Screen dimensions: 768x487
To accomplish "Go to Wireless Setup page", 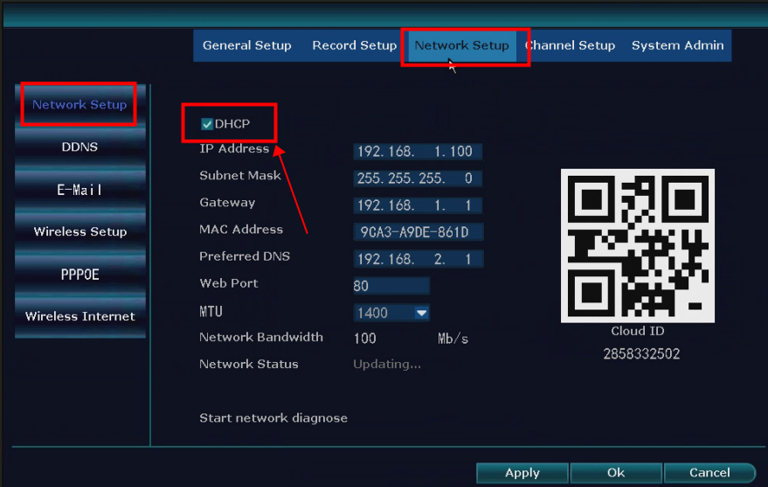I will click(80, 232).
